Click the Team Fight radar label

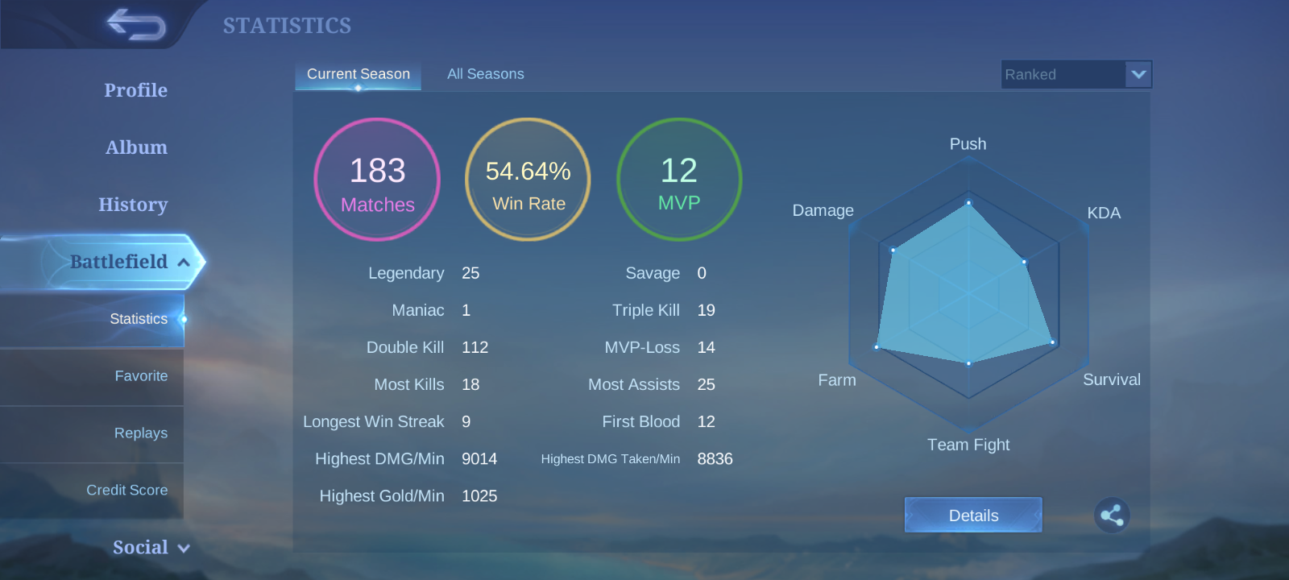(968, 445)
